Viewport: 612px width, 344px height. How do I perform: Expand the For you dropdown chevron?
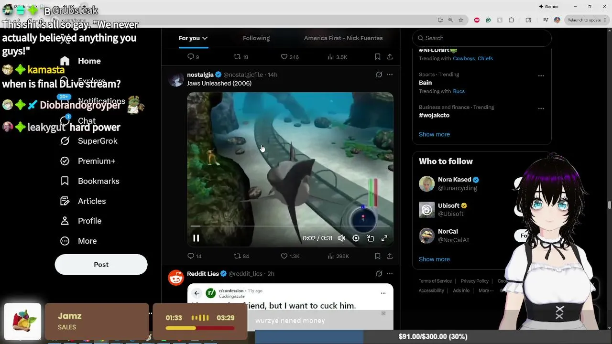point(205,38)
